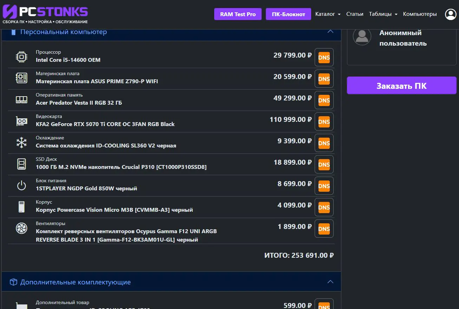Open ПК-Блокнот
459x309 pixels.
288,14
